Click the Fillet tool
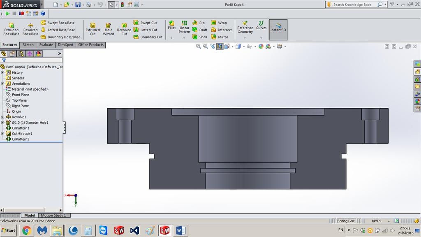The width and height of the screenshot is (421, 237). pyautogui.click(x=171, y=25)
